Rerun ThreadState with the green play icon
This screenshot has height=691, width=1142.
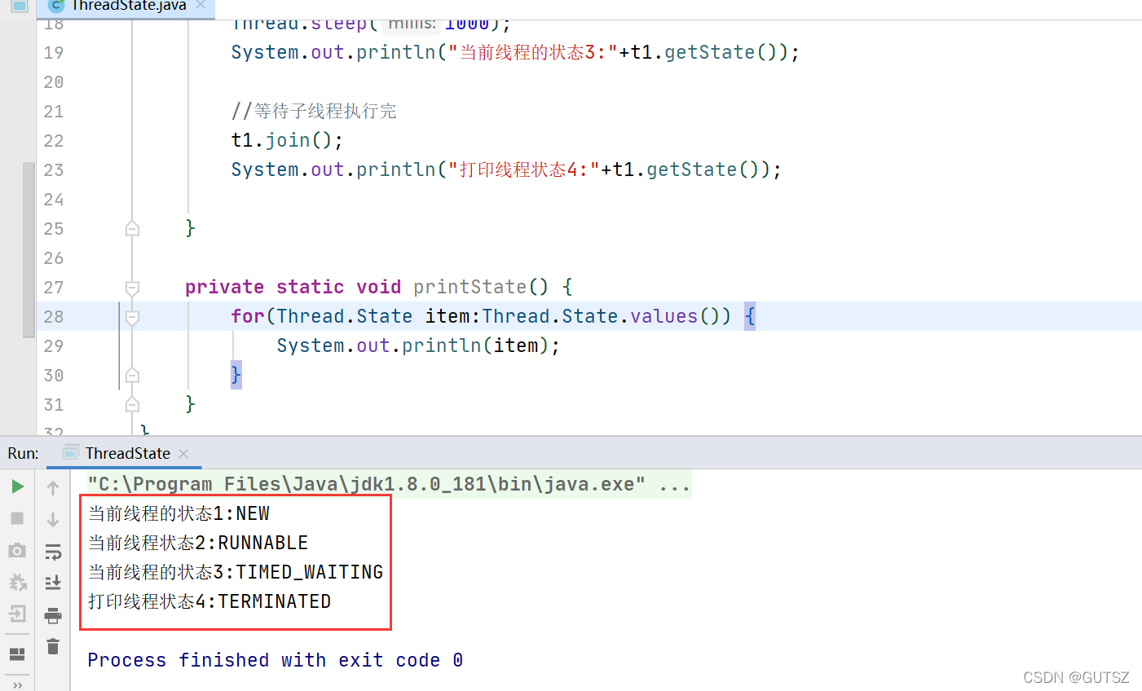point(17,486)
